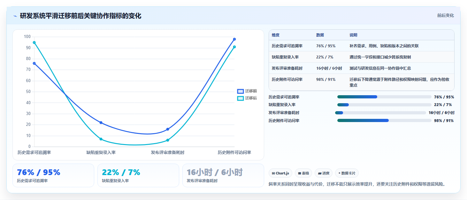Viewport: 467px width, 200px height.
Task: Select the 数据卡片 tag chip
Action: coord(347,173)
